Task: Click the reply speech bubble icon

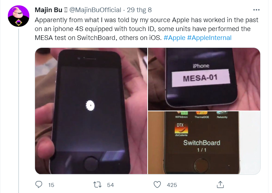Action: click(x=39, y=184)
